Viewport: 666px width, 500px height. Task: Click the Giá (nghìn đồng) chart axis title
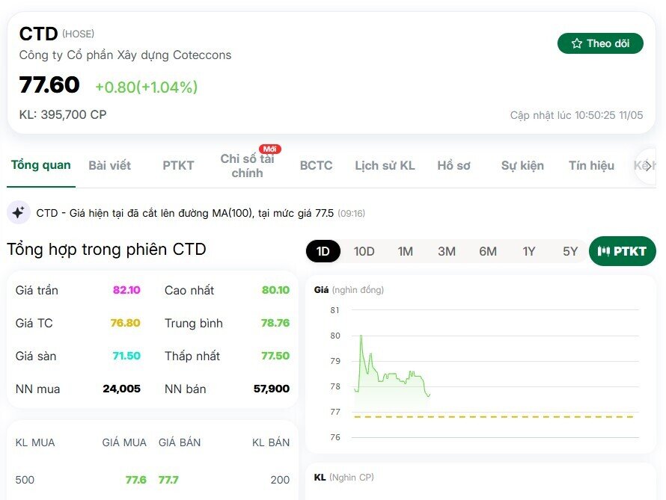(x=349, y=290)
